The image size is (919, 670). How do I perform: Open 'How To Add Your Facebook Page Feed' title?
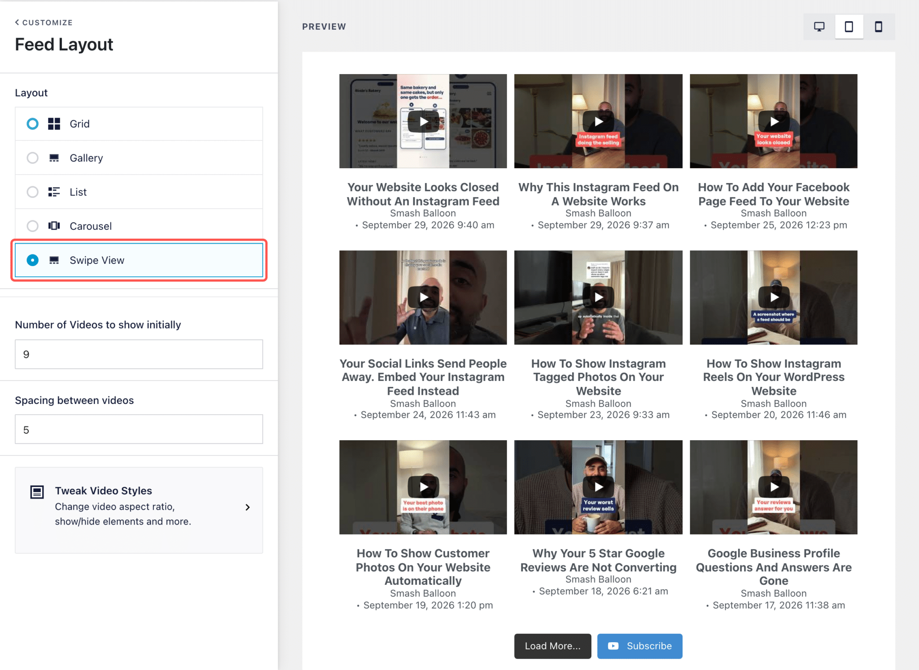(774, 194)
